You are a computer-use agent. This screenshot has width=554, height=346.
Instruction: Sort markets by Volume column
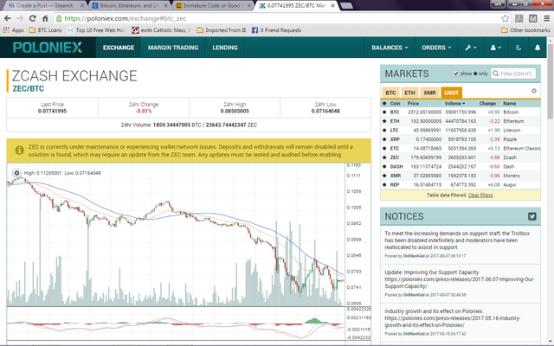click(454, 104)
